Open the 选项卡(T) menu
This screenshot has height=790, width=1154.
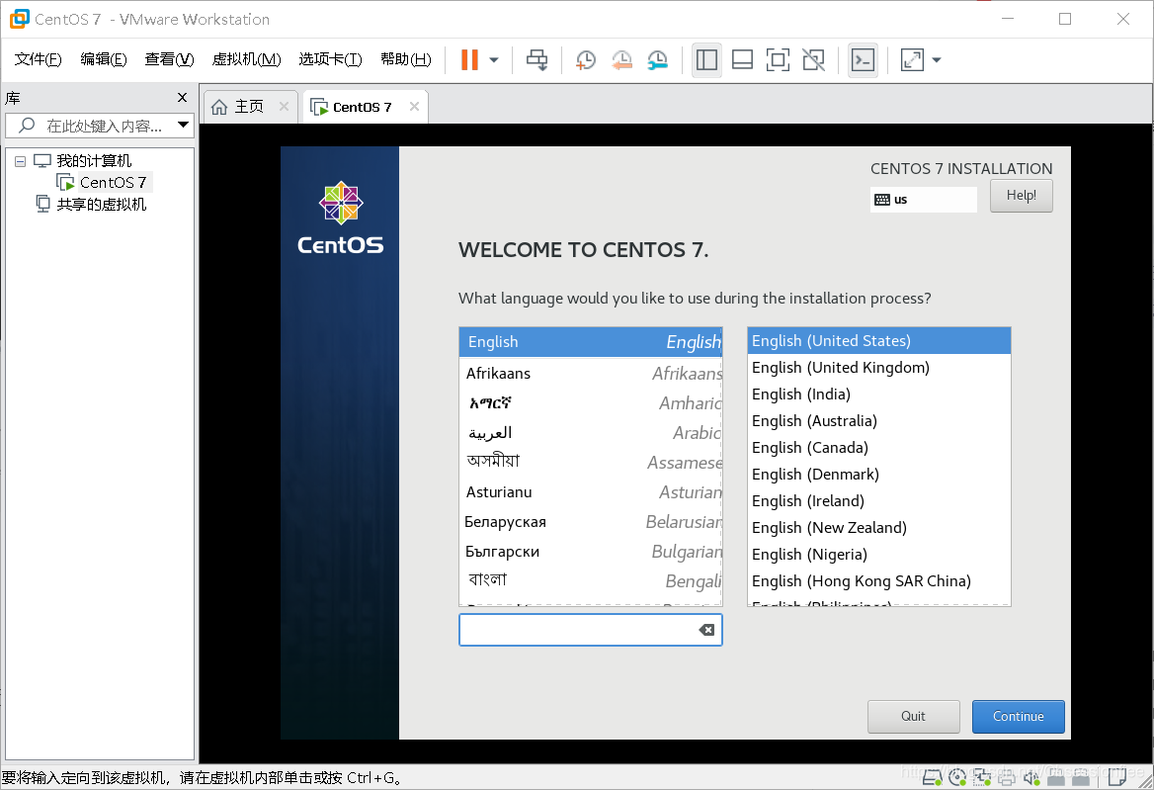pos(330,59)
